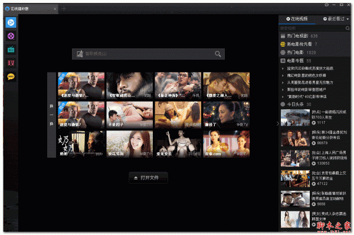The image size is (354, 235).
Task: Expand the 今日头条 30 section
Action: (x=314, y=104)
